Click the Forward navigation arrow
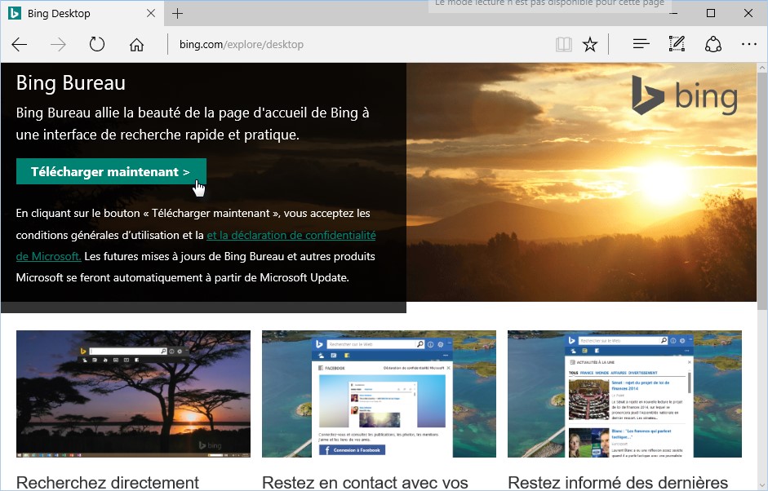 click(x=58, y=45)
